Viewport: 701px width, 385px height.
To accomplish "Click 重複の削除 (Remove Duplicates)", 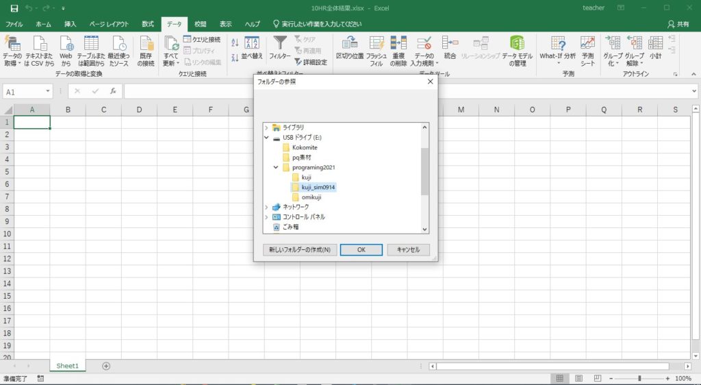I will coord(398,51).
